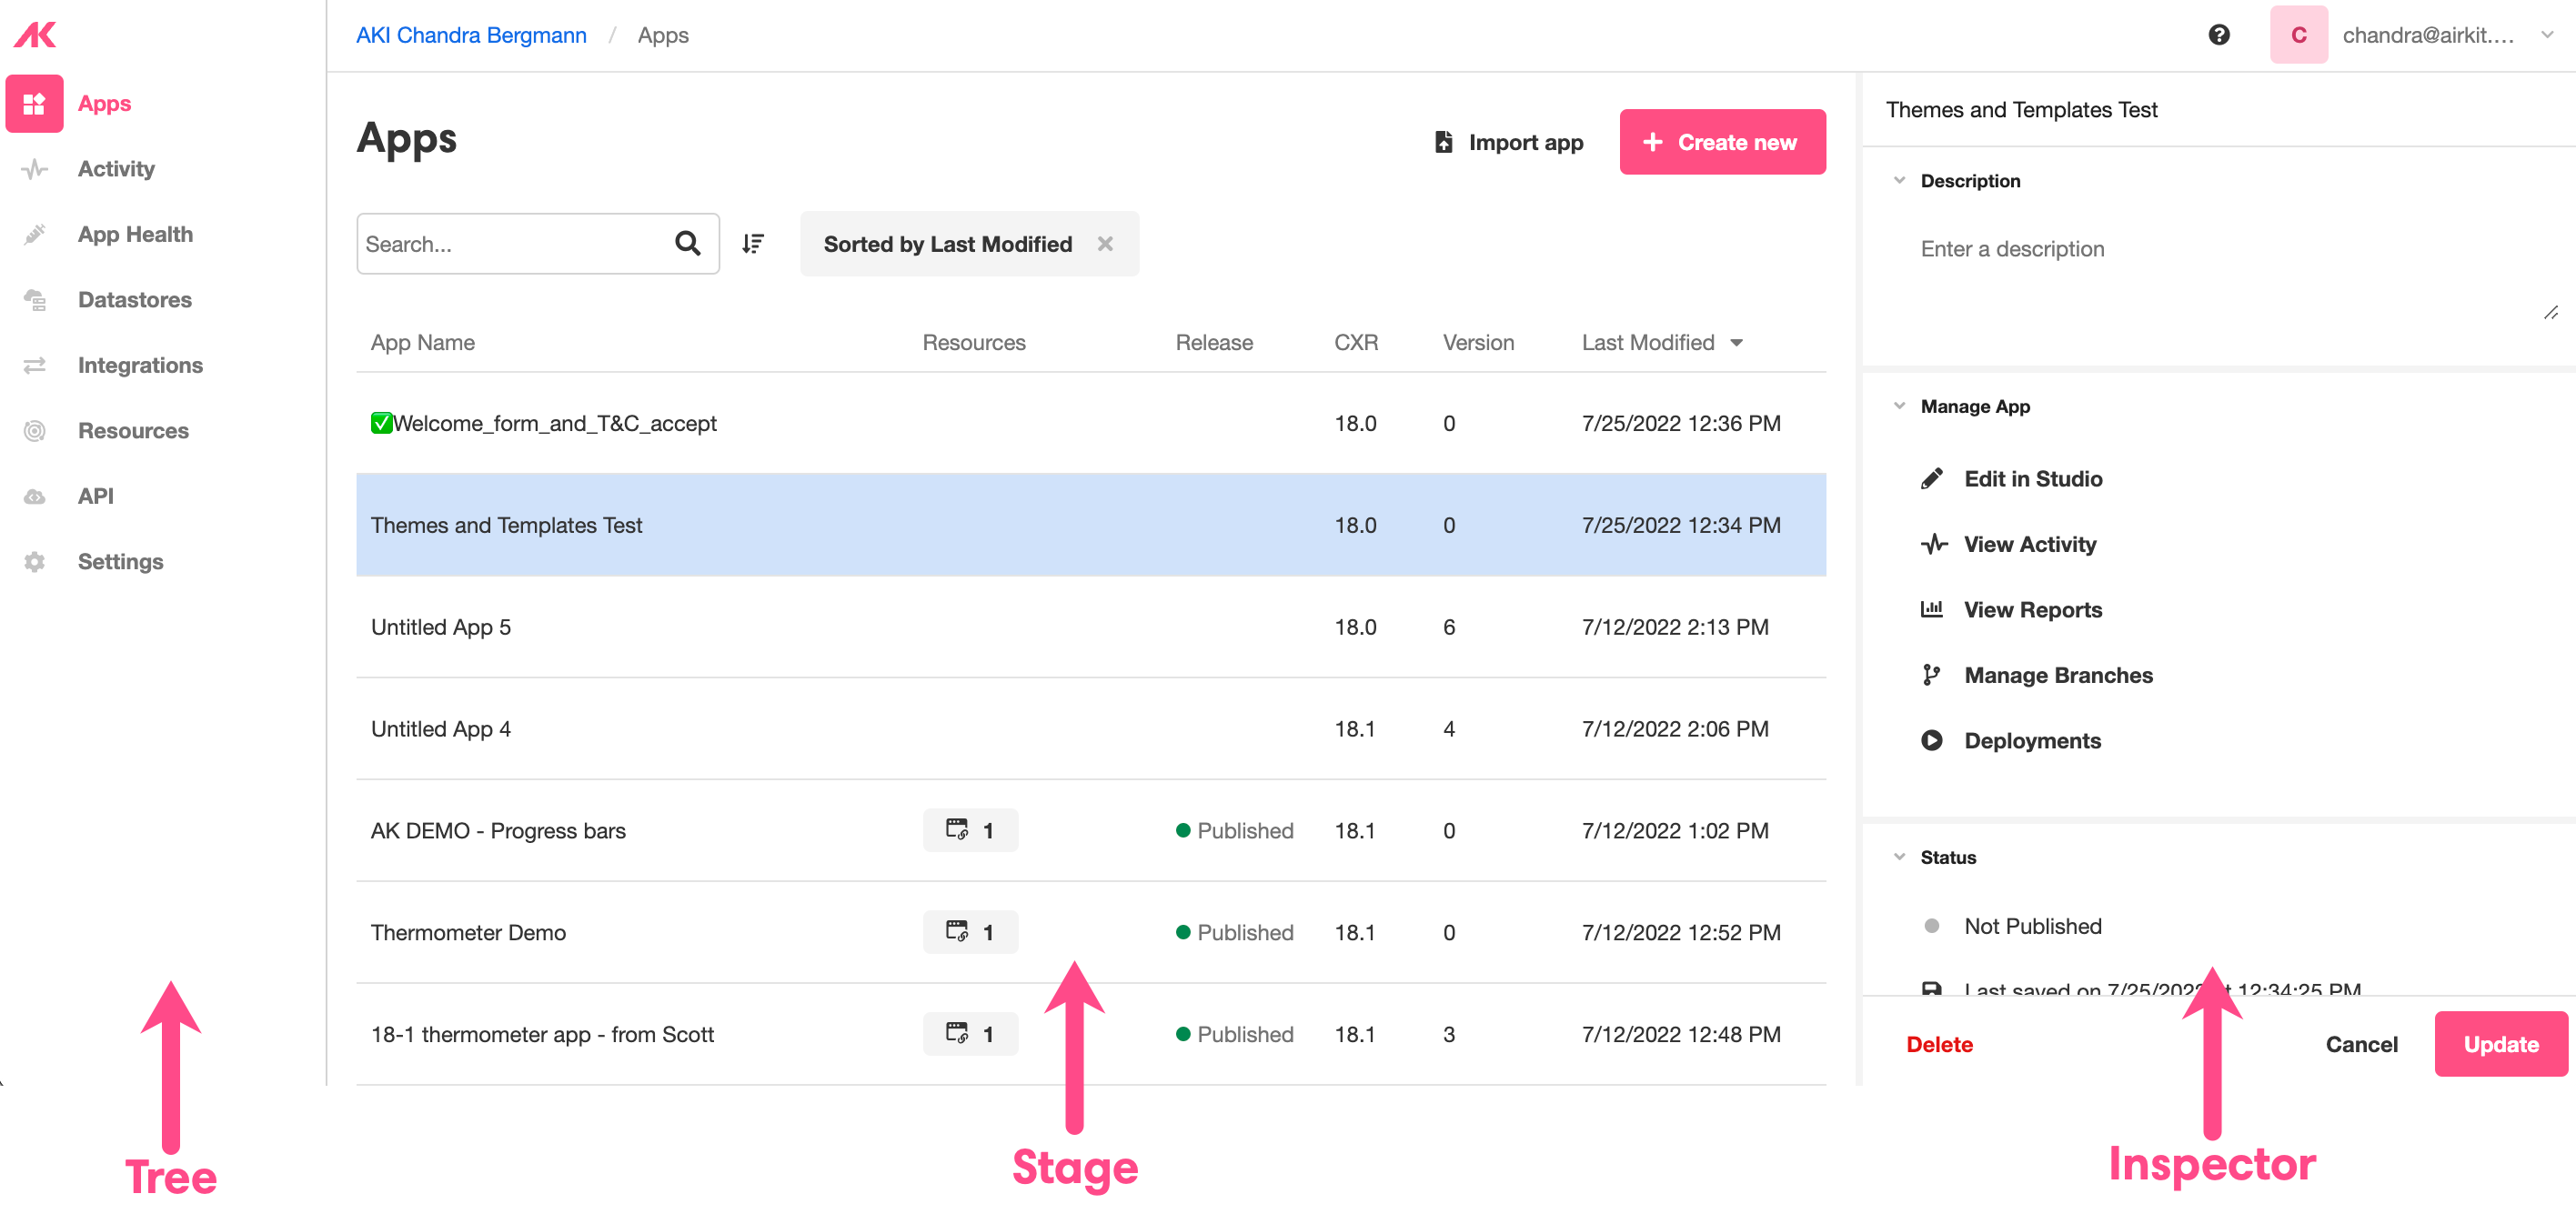Click the sort order icon beside search
Image resolution: width=2576 pixels, height=1224 pixels.
(753, 244)
